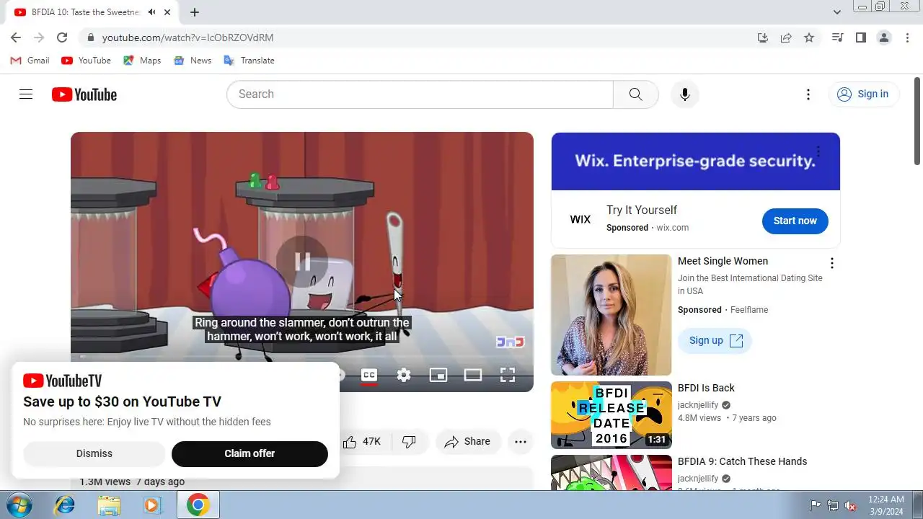Click the Sign in button
The image size is (923, 519).
(x=863, y=94)
